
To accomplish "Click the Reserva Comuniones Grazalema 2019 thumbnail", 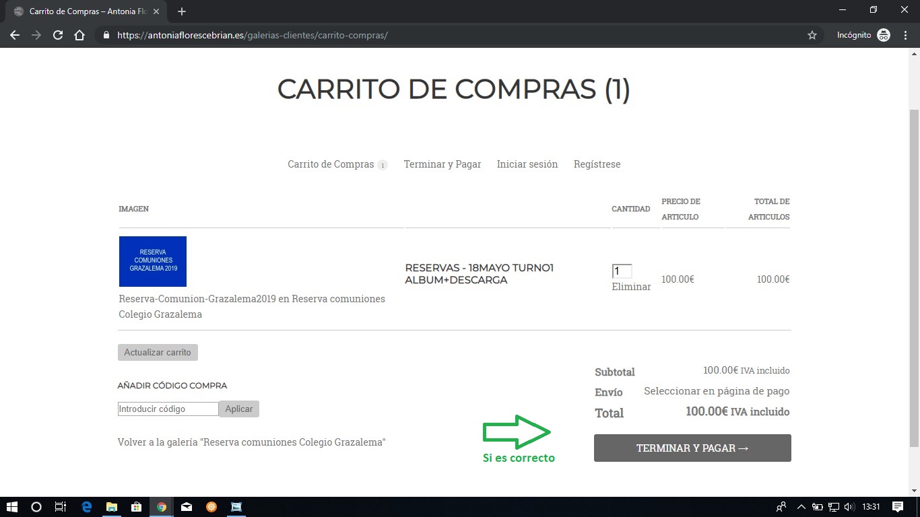I will click(x=153, y=261).
